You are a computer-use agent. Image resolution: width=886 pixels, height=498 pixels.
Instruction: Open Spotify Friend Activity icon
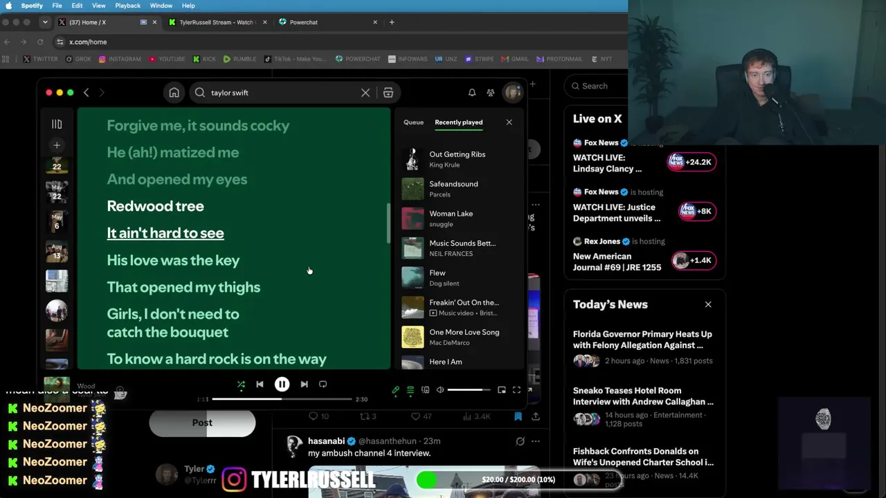tap(491, 93)
